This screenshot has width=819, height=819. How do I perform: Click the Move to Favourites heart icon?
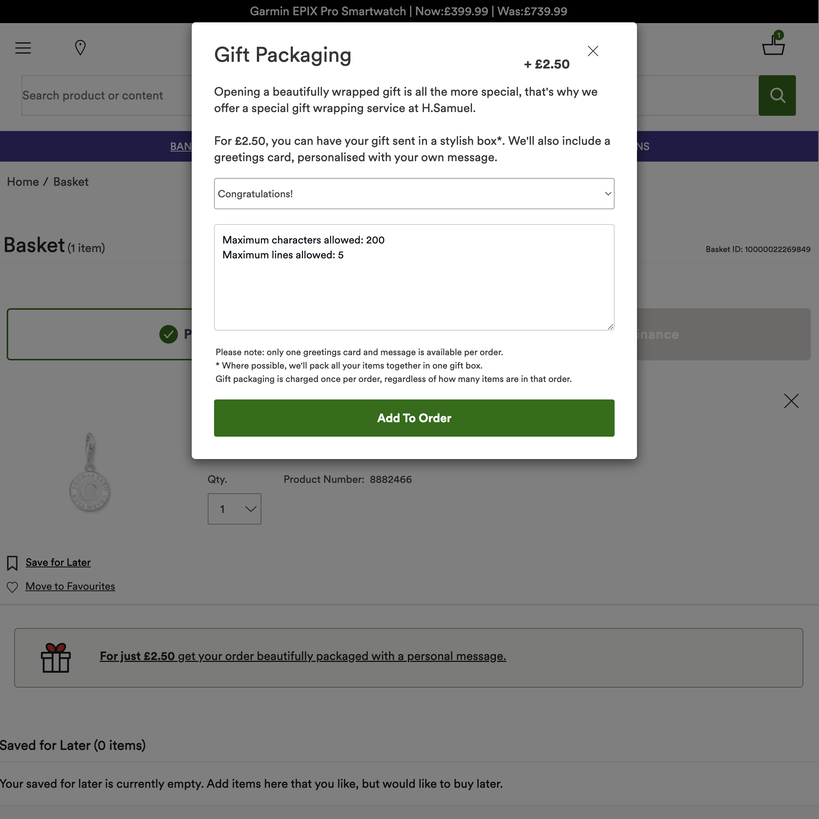(x=12, y=587)
